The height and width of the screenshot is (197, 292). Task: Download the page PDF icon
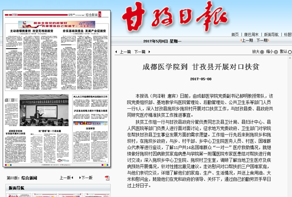(107, 178)
